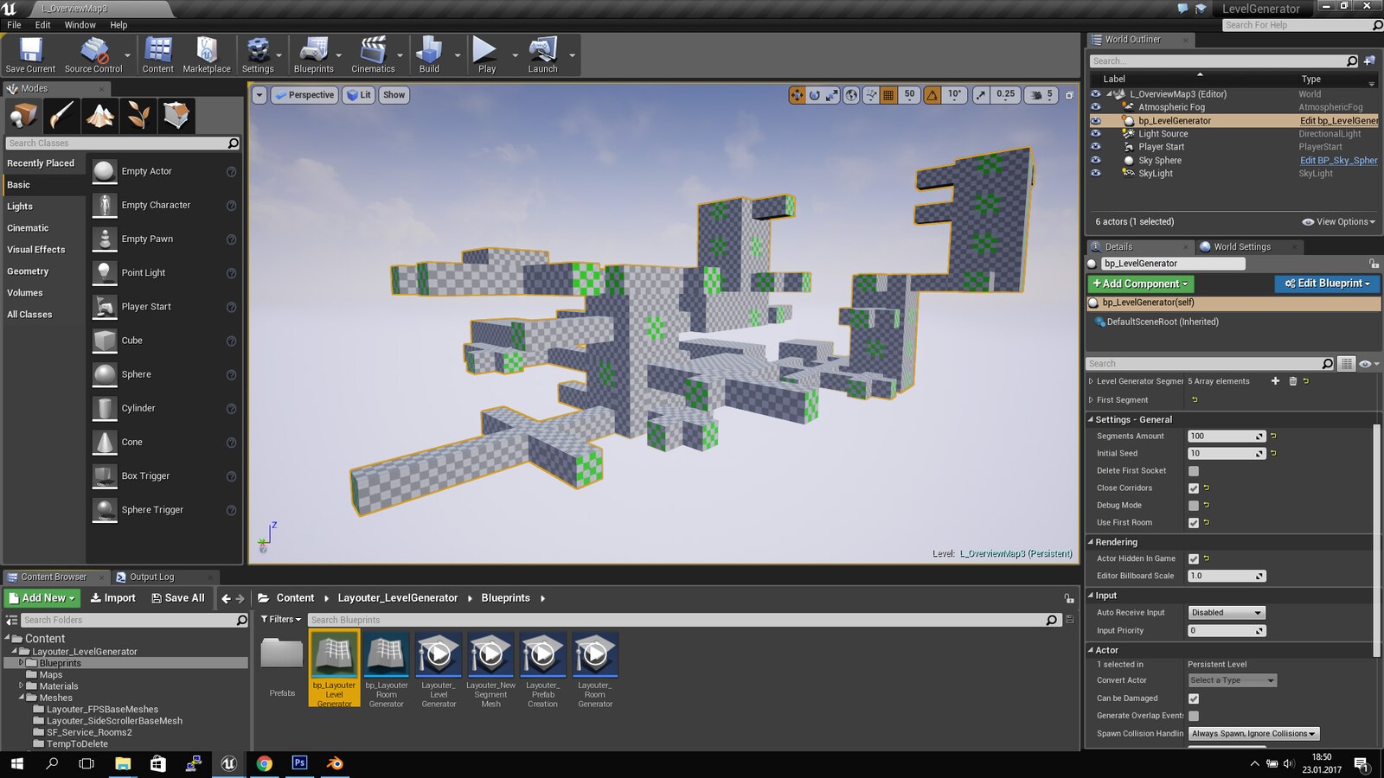Viewport: 1384px width, 778px height.
Task: Open the Marketplace toolbar icon
Action: point(207,54)
